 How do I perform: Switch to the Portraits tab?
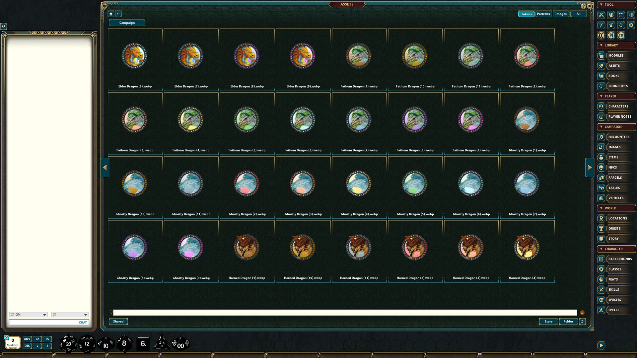pos(543,14)
